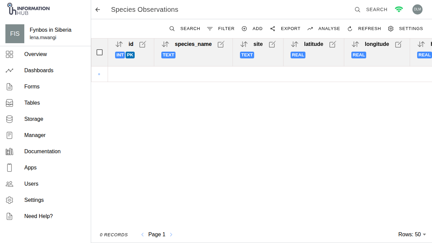Open the DLM user avatar menu
This screenshot has width=432, height=243.
point(417,9)
